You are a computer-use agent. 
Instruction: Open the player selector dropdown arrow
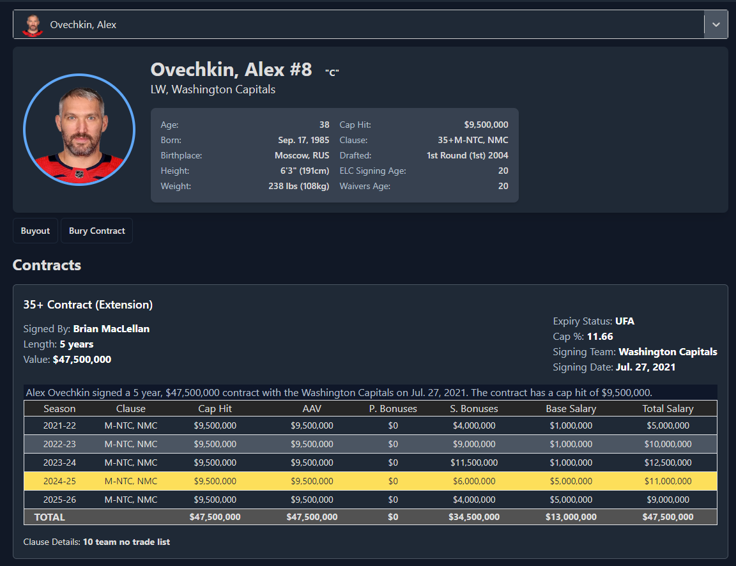tap(716, 24)
